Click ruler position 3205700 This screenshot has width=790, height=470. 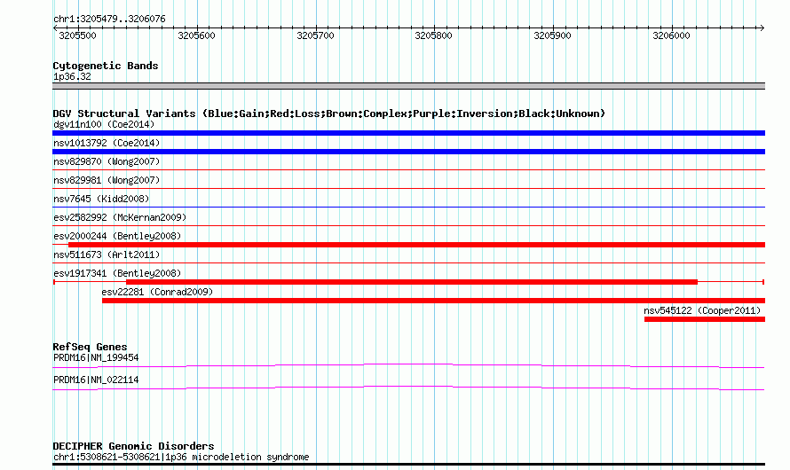click(x=315, y=35)
